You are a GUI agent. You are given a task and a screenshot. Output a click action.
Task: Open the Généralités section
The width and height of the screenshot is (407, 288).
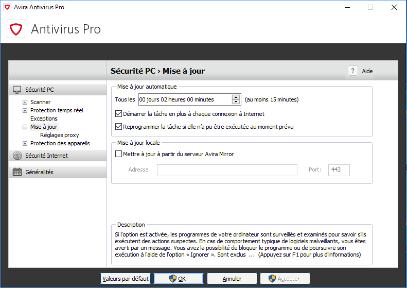pyautogui.click(x=58, y=172)
